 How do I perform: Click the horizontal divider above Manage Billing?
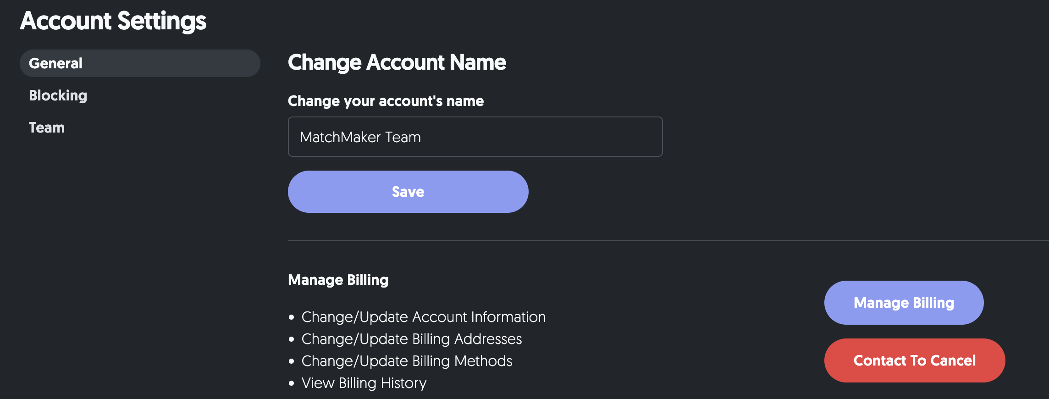point(642,240)
